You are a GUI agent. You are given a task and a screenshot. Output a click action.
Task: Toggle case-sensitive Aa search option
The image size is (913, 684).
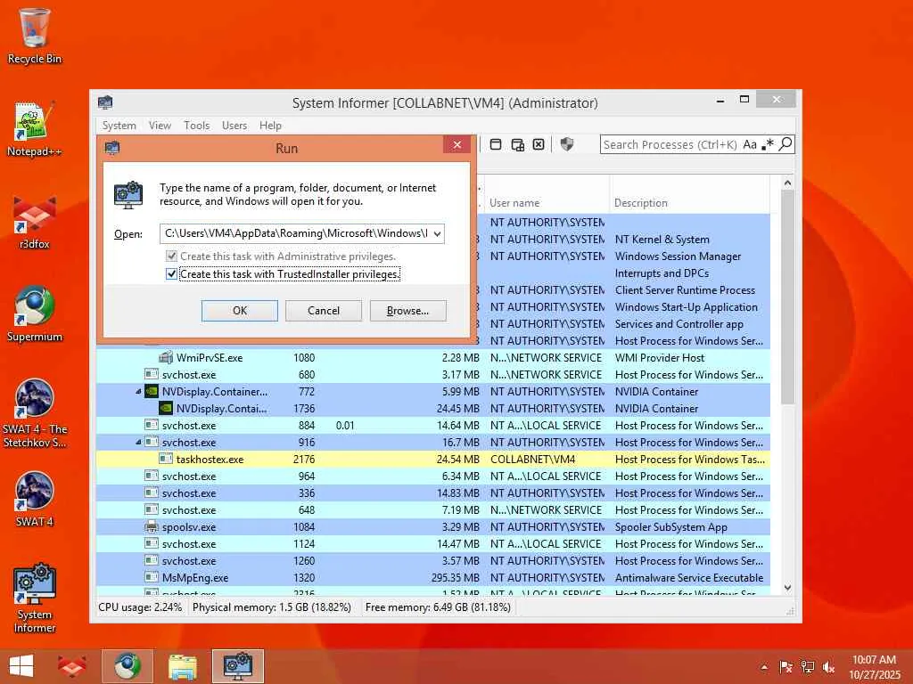pyautogui.click(x=749, y=144)
